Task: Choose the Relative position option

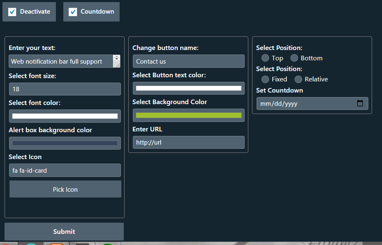Action: (298, 79)
